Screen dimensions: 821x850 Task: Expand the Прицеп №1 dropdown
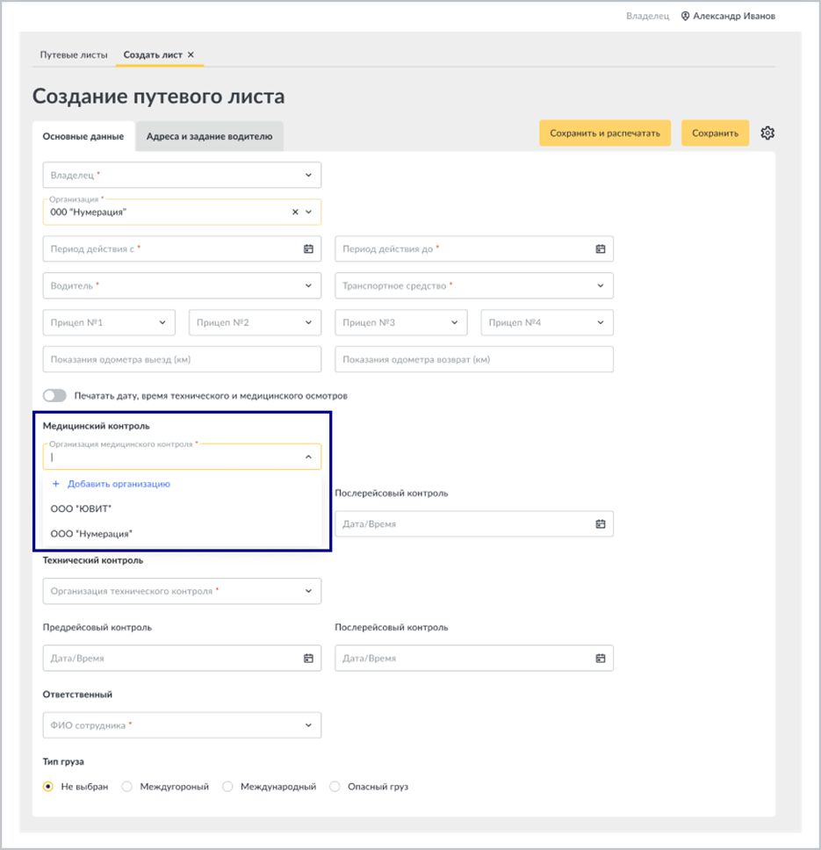(x=162, y=322)
